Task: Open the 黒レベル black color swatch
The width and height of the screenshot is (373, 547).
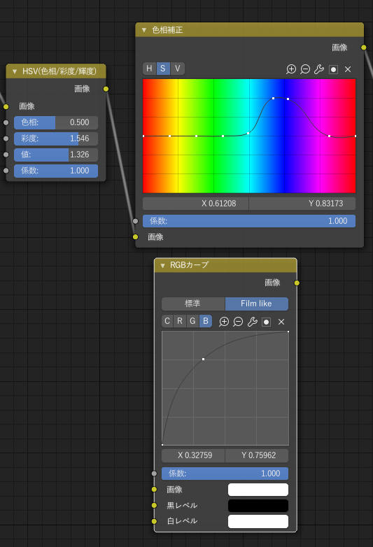Action: [258, 506]
